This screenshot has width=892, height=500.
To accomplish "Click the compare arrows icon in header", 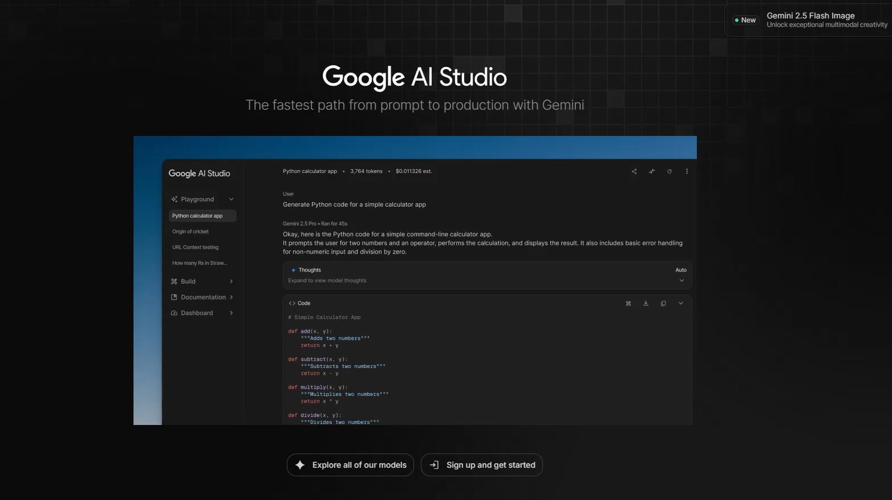I will click(652, 171).
